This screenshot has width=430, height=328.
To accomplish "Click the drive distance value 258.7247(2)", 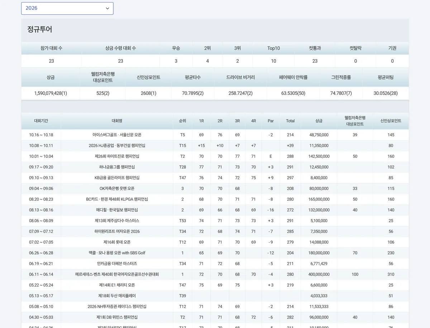I will coord(240,93).
